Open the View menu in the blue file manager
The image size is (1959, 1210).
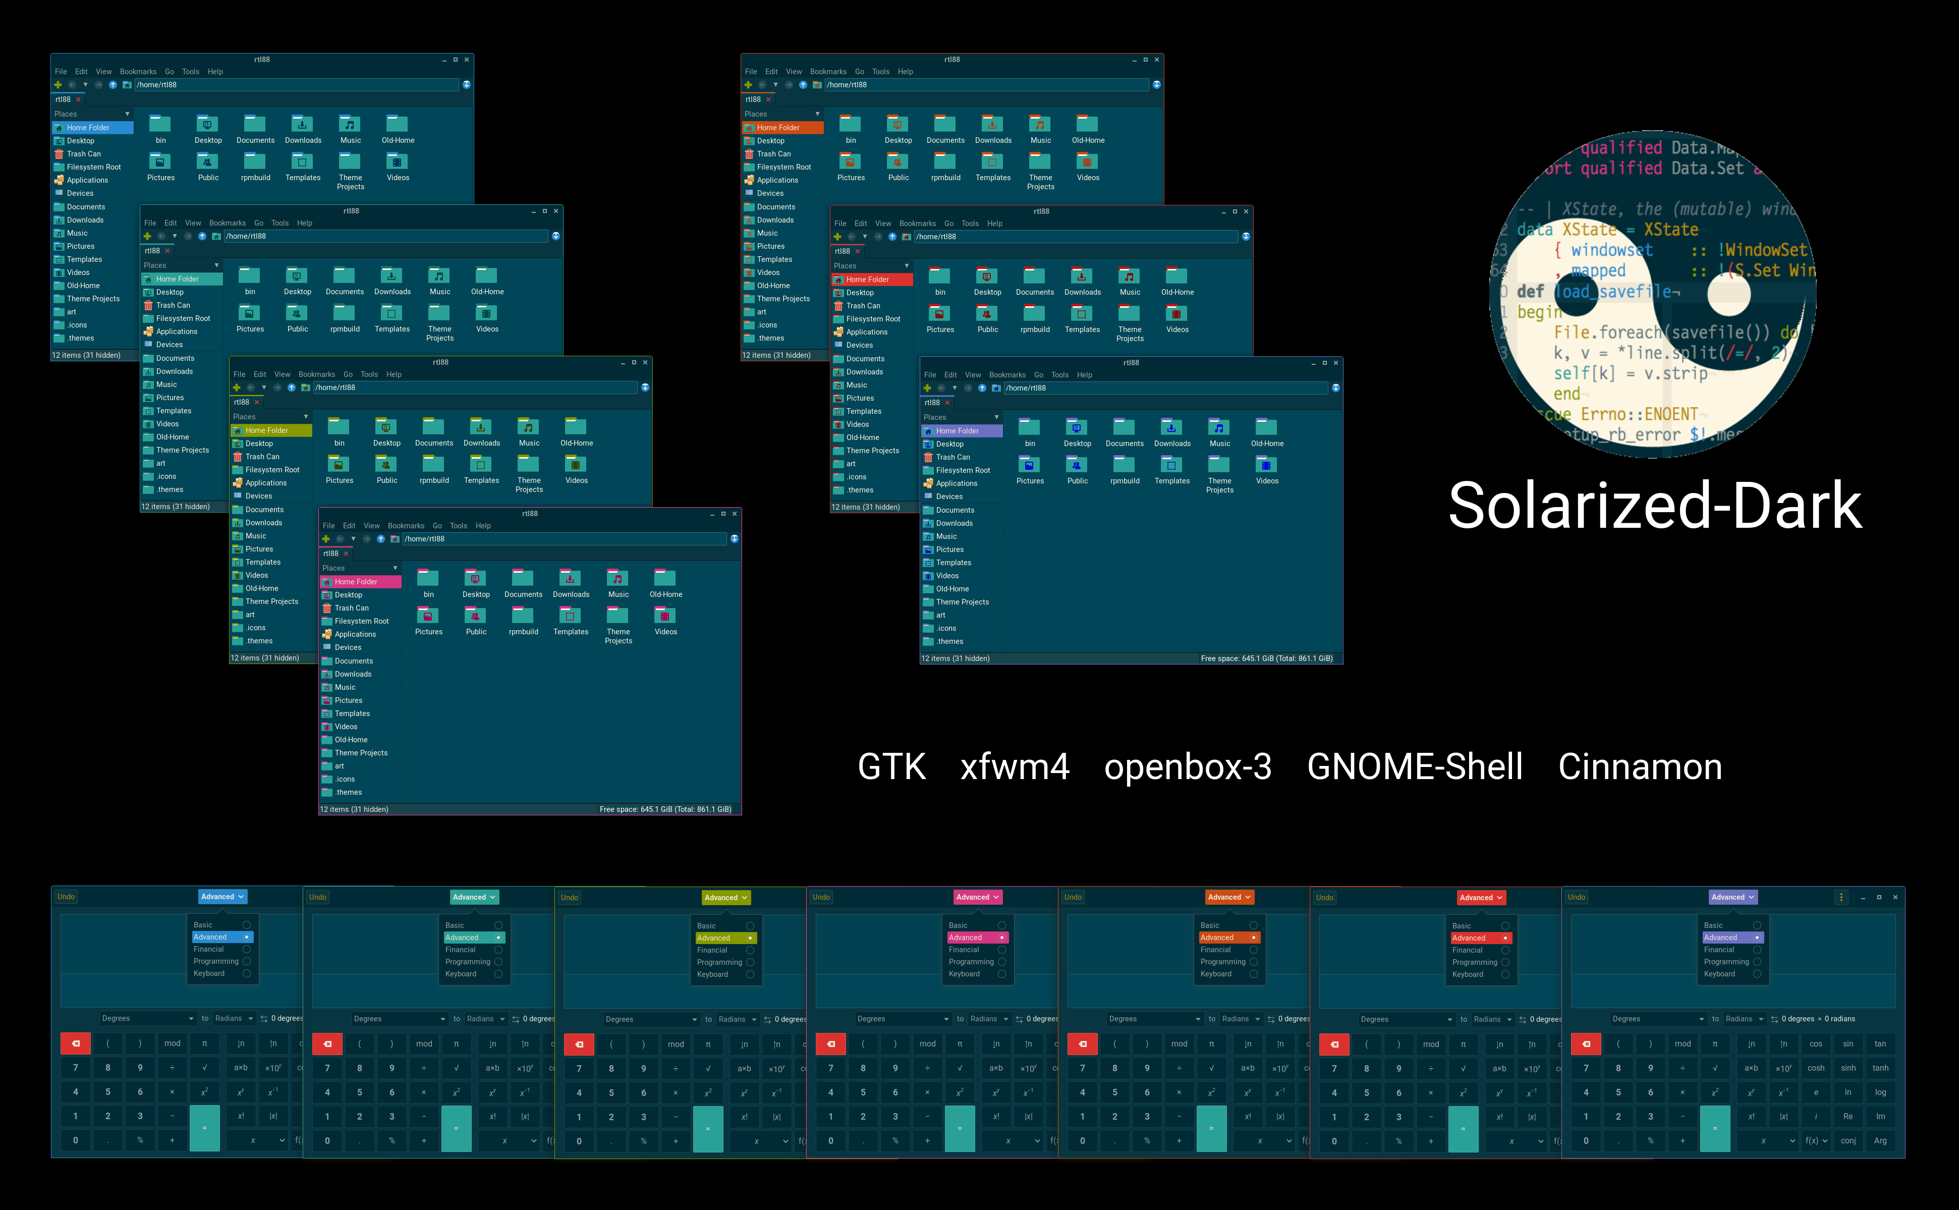tap(104, 72)
